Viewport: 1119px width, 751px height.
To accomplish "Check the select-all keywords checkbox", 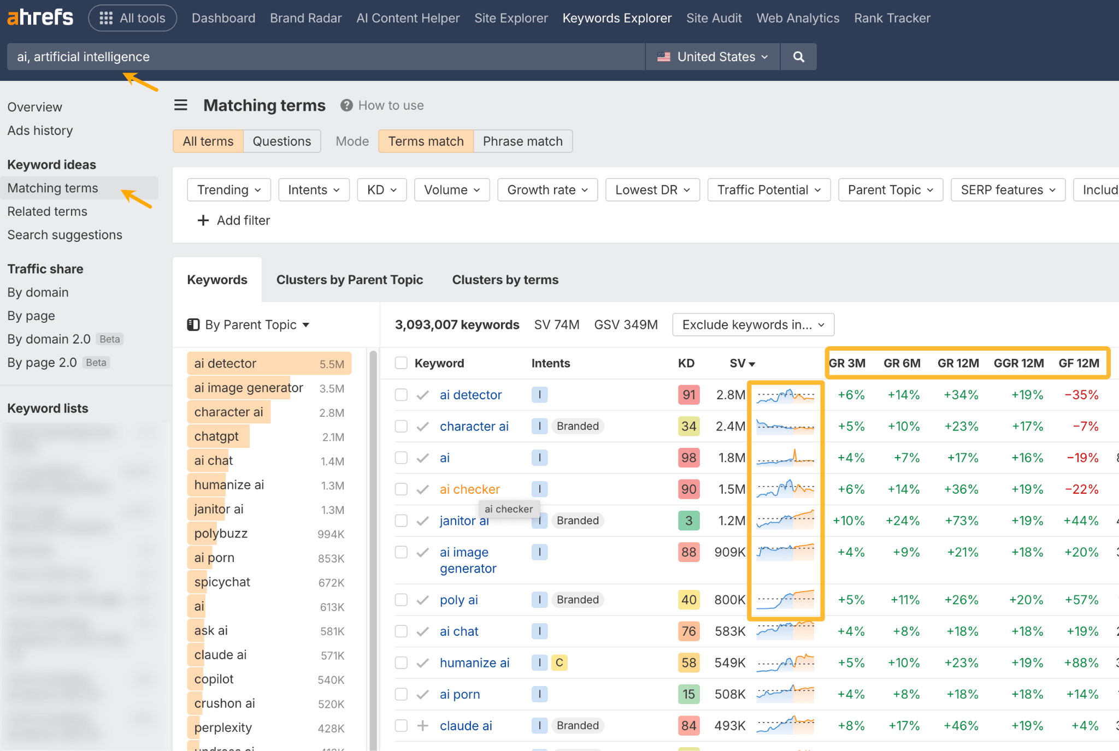I will click(x=401, y=363).
